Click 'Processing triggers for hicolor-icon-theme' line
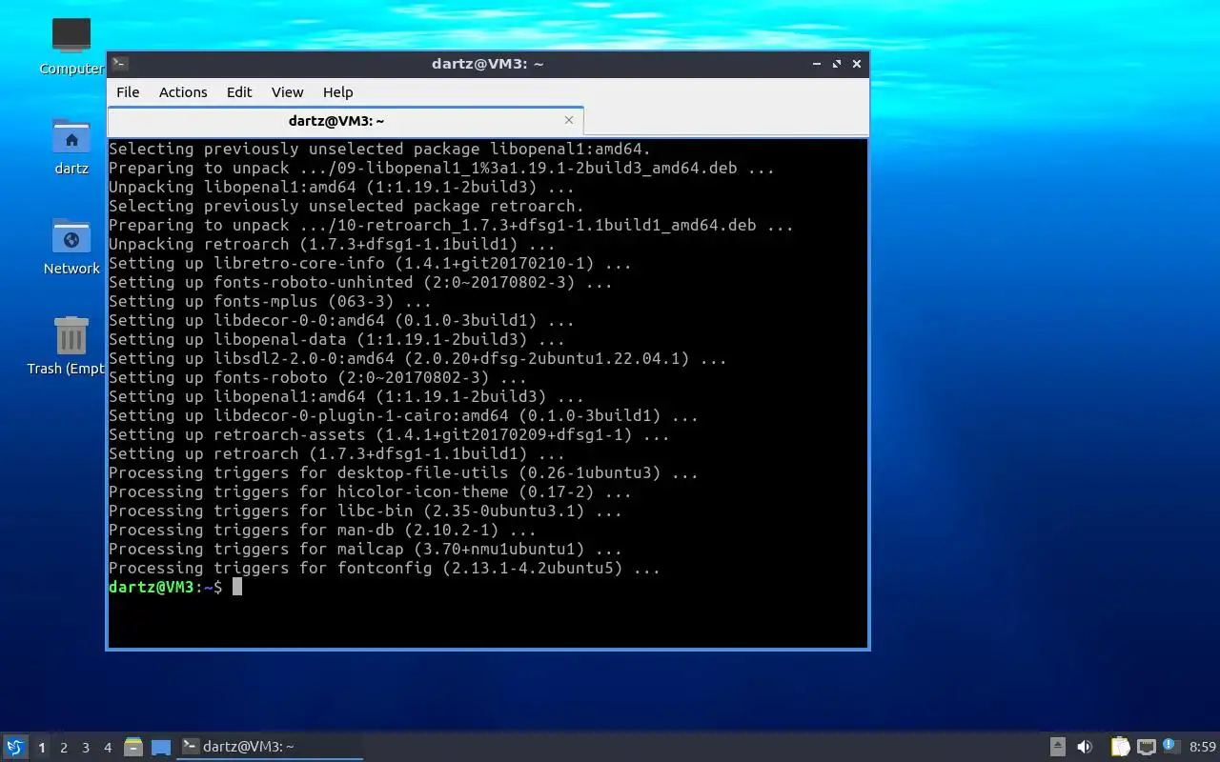Viewport: 1220px width, 762px height. (x=370, y=491)
